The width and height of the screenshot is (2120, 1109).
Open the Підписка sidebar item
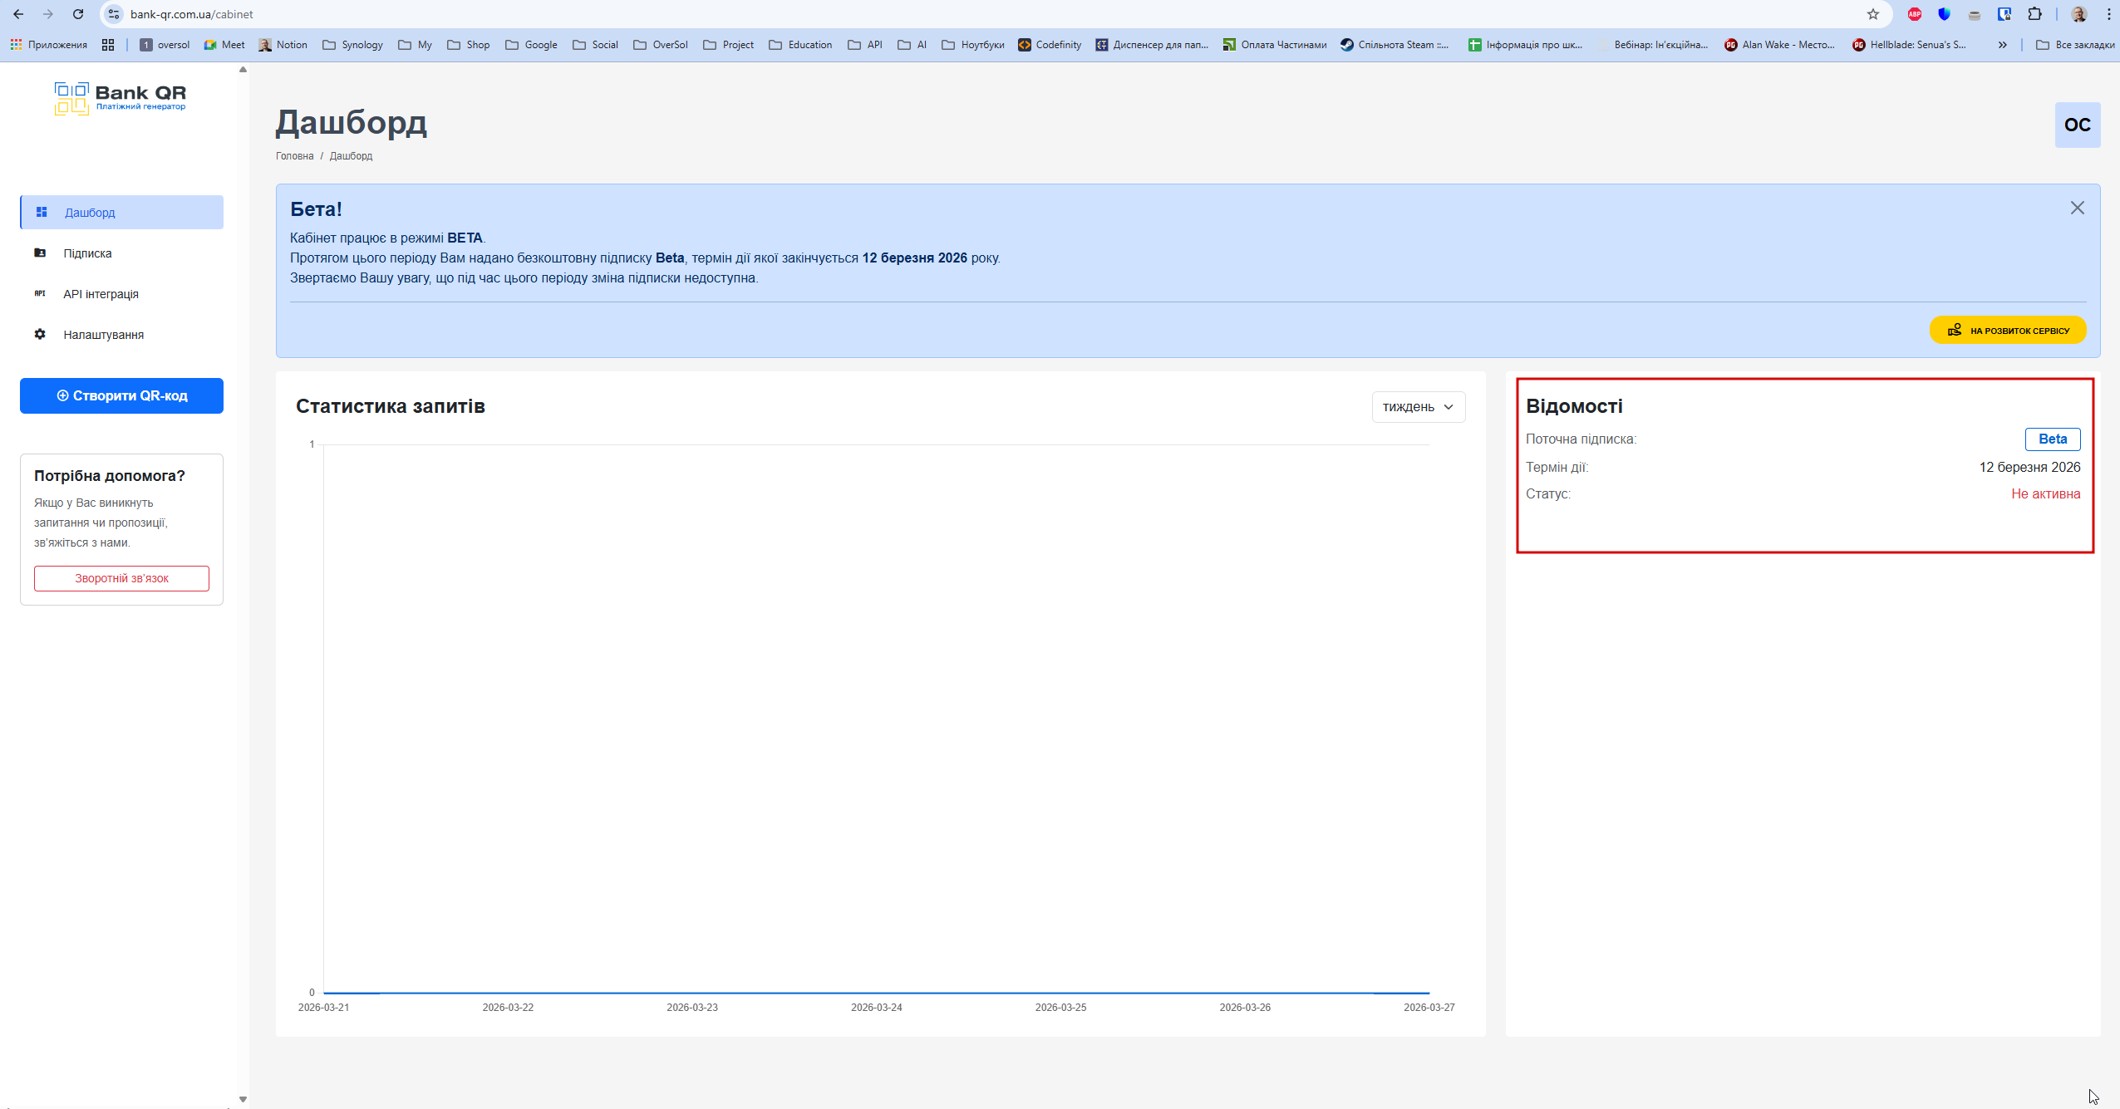tap(87, 253)
